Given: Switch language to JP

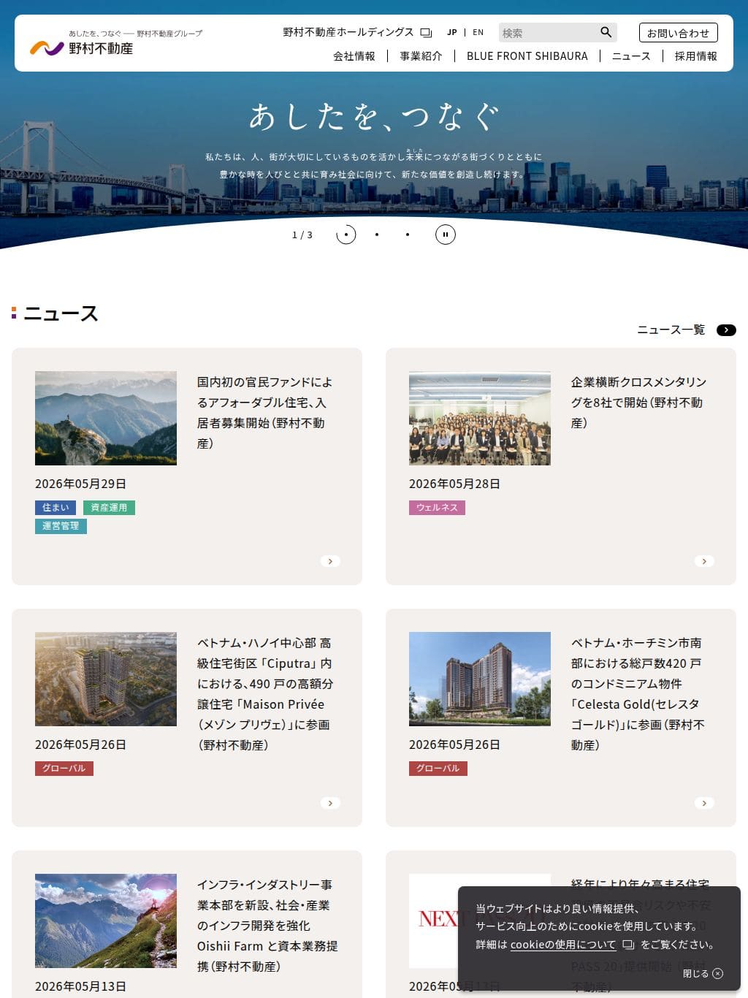Looking at the screenshot, I should coord(452,32).
